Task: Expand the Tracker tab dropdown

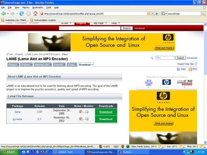Action: [26, 65]
